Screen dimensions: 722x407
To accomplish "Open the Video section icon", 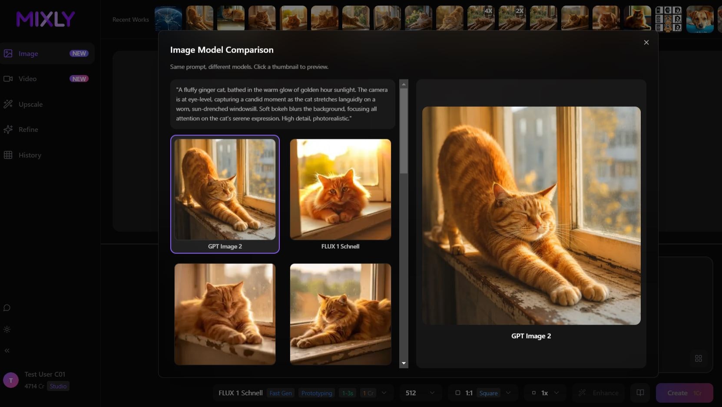I will [8, 79].
